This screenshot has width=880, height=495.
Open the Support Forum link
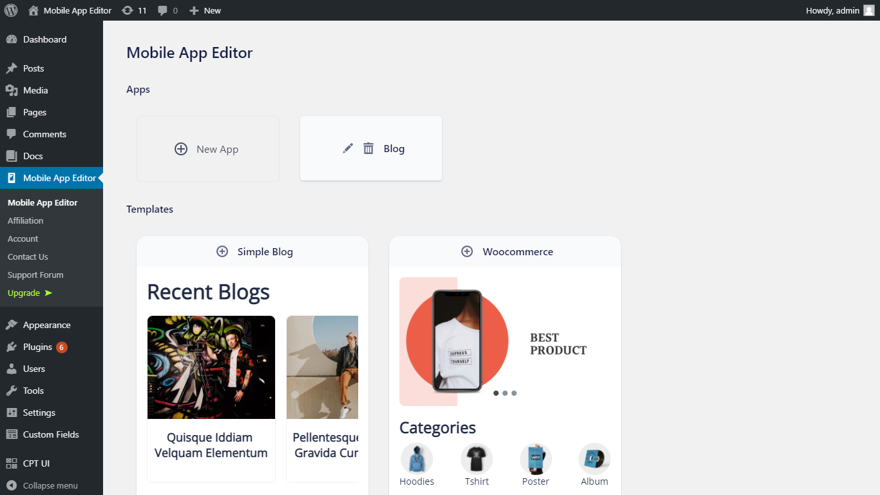point(35,275)
